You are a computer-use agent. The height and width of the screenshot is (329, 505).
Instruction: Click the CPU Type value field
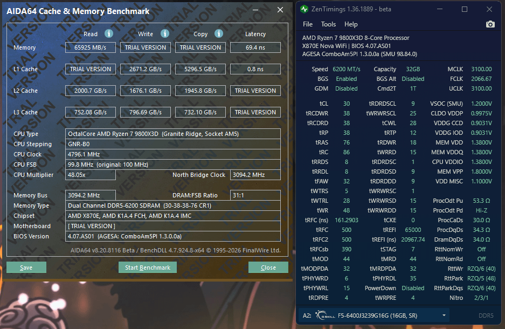[173, 134]
